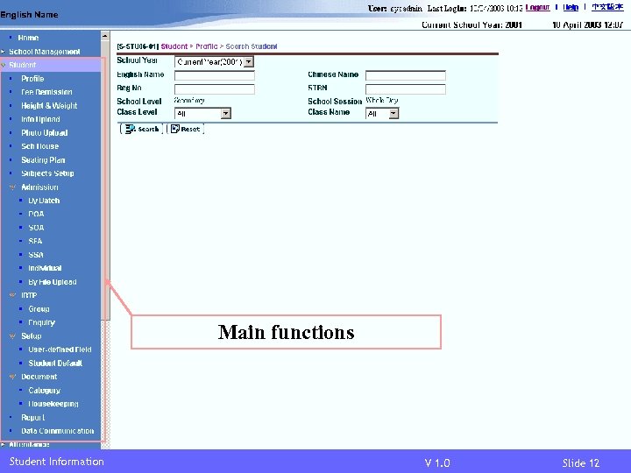Click the Logout link
The height and width of the screenshot is (473, 631).
(x=537, y=8)
